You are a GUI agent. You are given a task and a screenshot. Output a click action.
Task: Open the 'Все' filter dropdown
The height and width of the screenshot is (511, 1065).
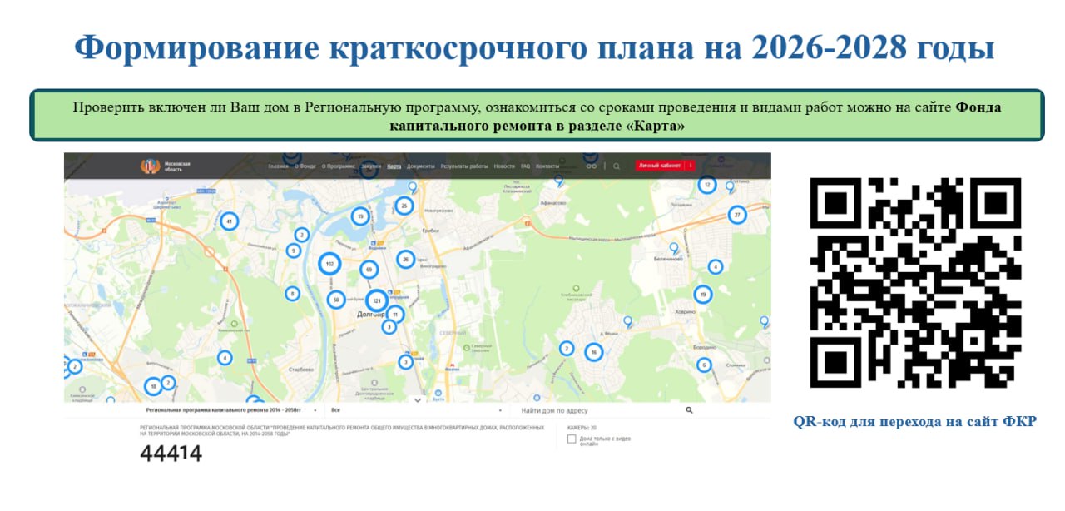416,410
